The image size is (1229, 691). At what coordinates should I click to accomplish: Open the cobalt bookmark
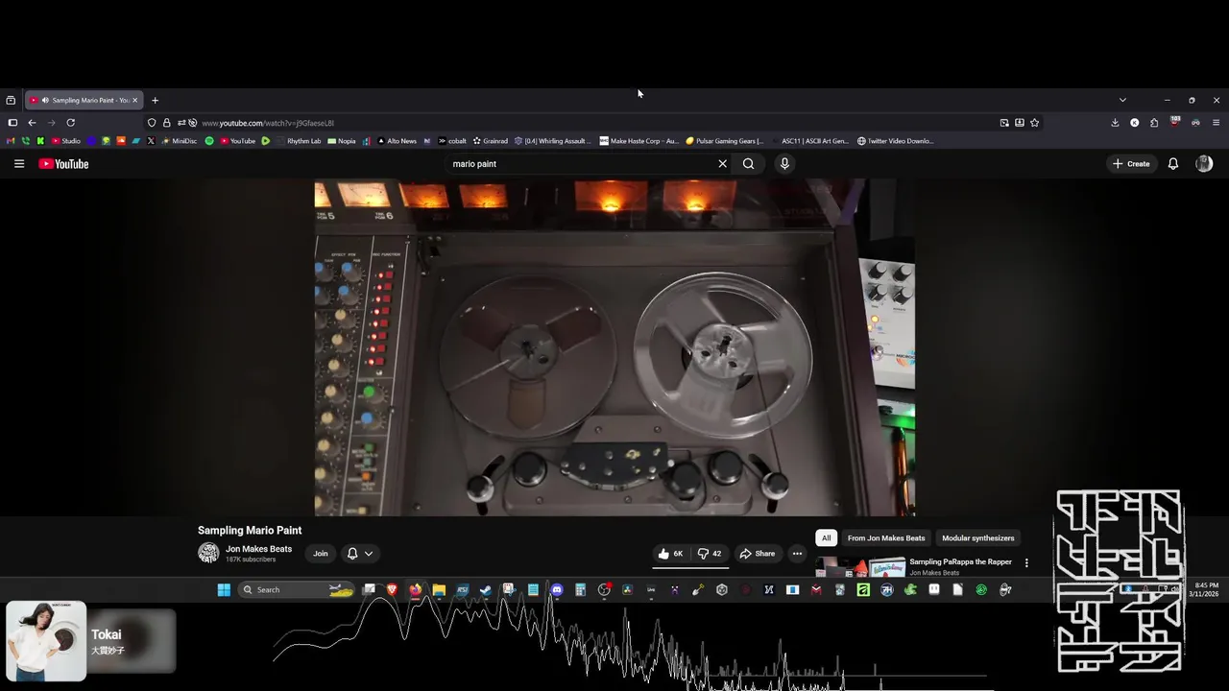452,141
